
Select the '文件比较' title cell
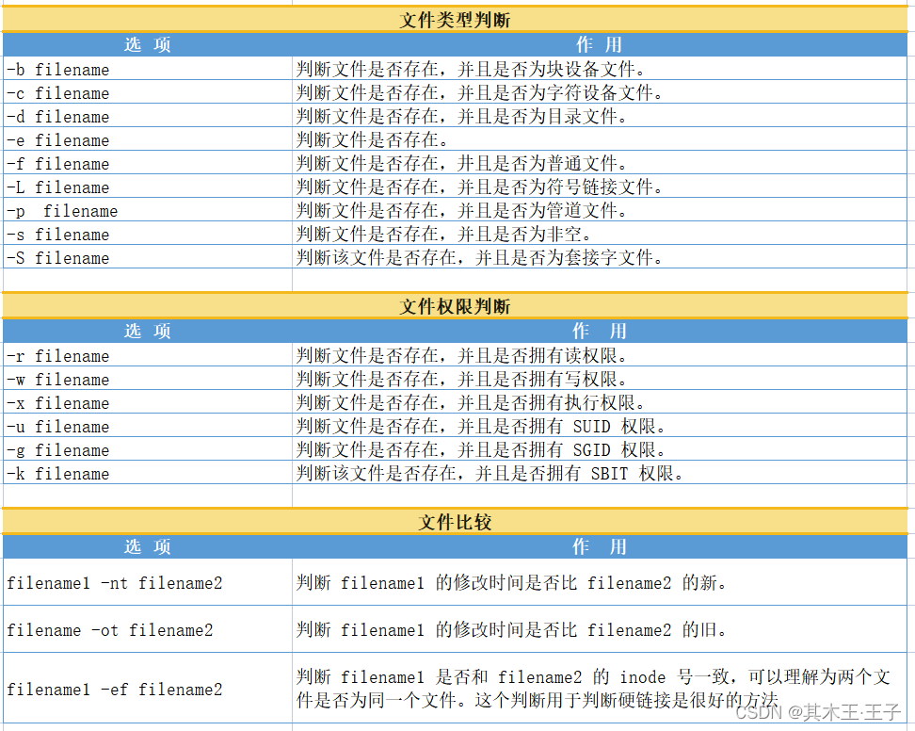(455, 521)
